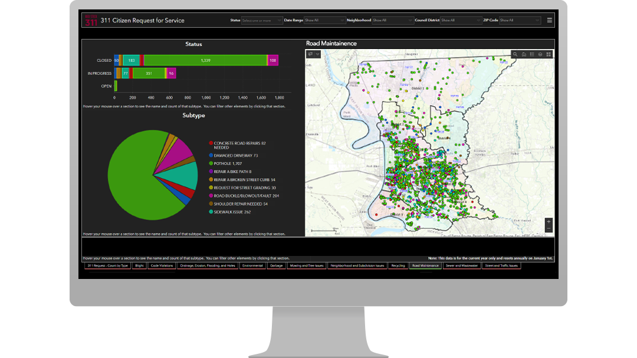Switch to 311 Request - Count by Type tab
Image resolution: width=637 pixels, height=358 pixels.
[x=108, y=266]
